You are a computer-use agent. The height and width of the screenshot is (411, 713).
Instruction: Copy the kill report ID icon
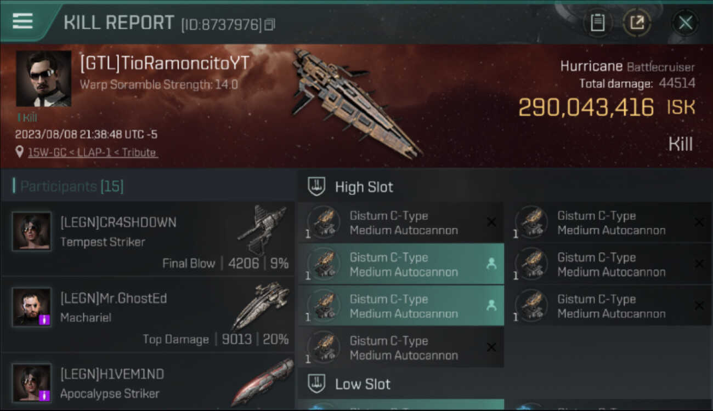pyautogui.click(x=269, y=25)
